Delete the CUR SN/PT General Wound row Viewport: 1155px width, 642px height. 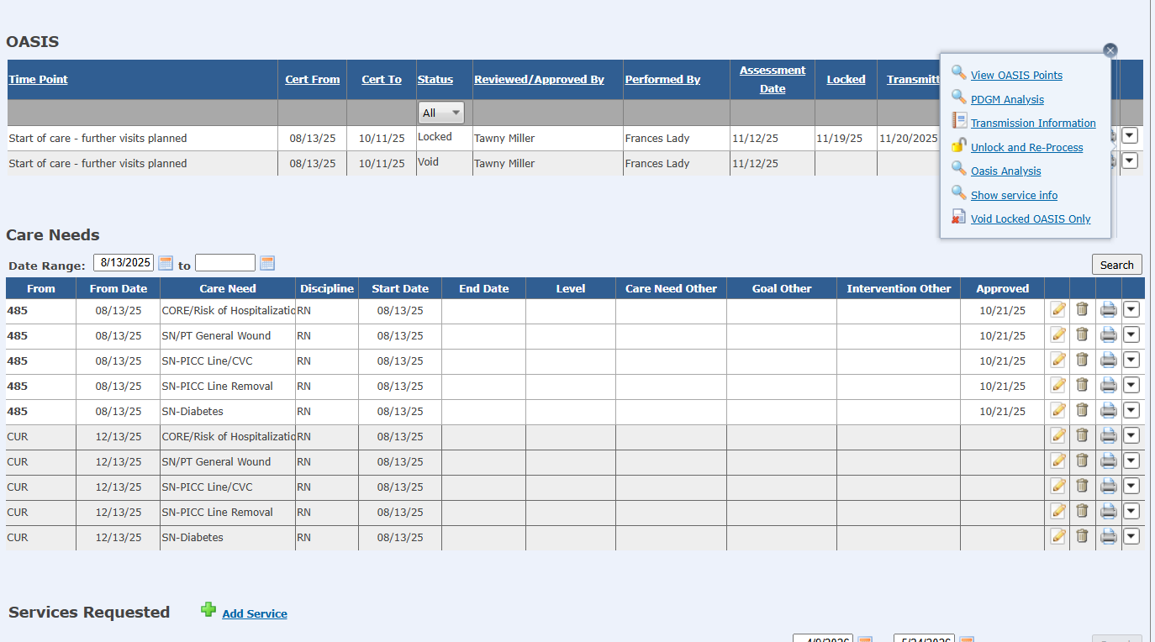(1082, 461)
